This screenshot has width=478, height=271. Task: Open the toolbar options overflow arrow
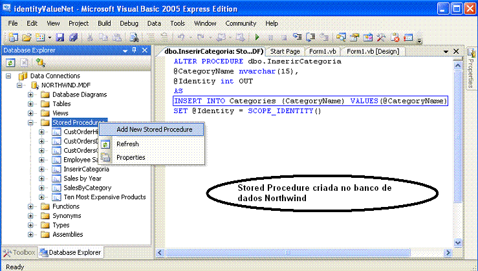point(420,41)
